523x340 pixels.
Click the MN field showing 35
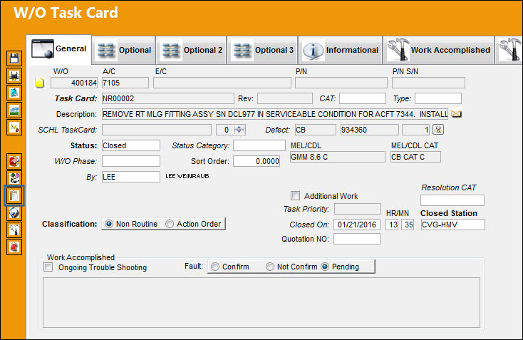point(408,225)
